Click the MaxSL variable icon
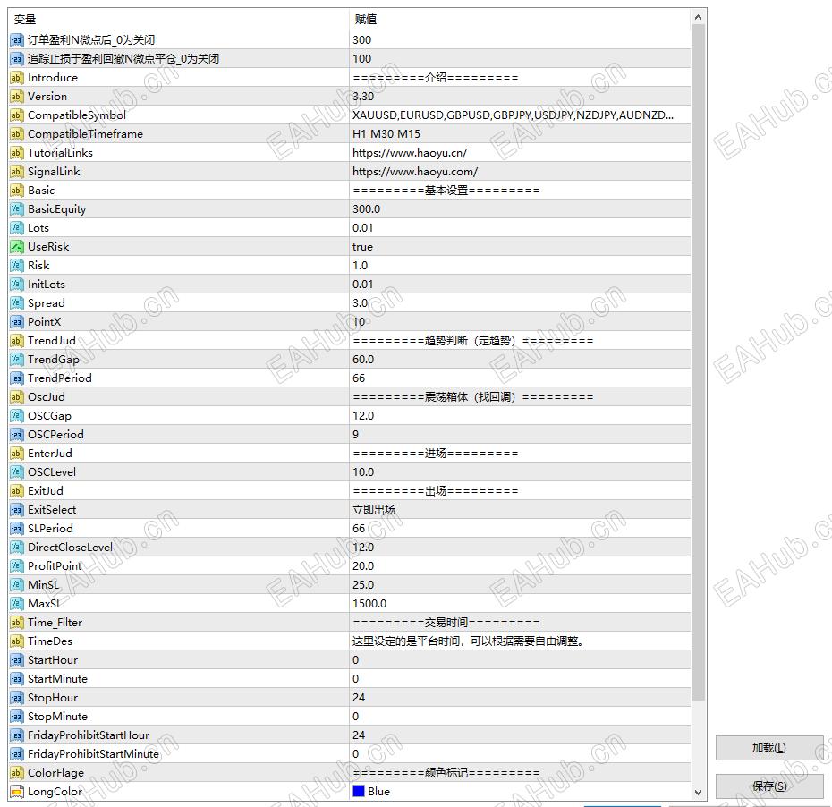The image size is (832, 807). pos(16,603)
